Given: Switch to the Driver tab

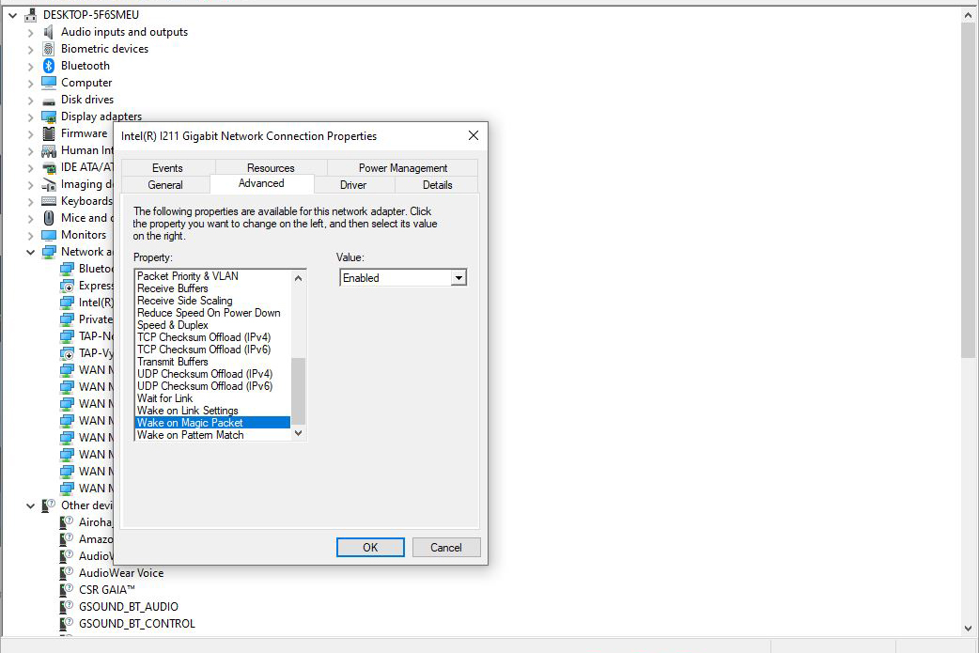Looking at the screenshot, I should 353,185.
